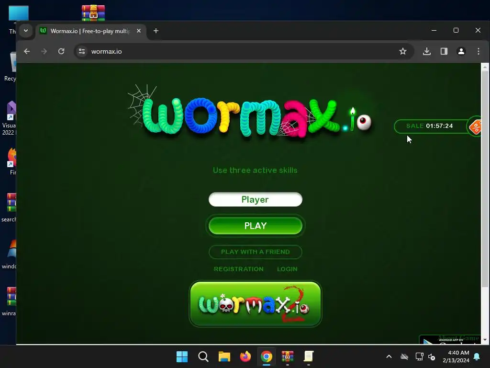Select WinRAR archive icon on desktop top
Viewport: 490px width, 368px height.
click(93, 13)
